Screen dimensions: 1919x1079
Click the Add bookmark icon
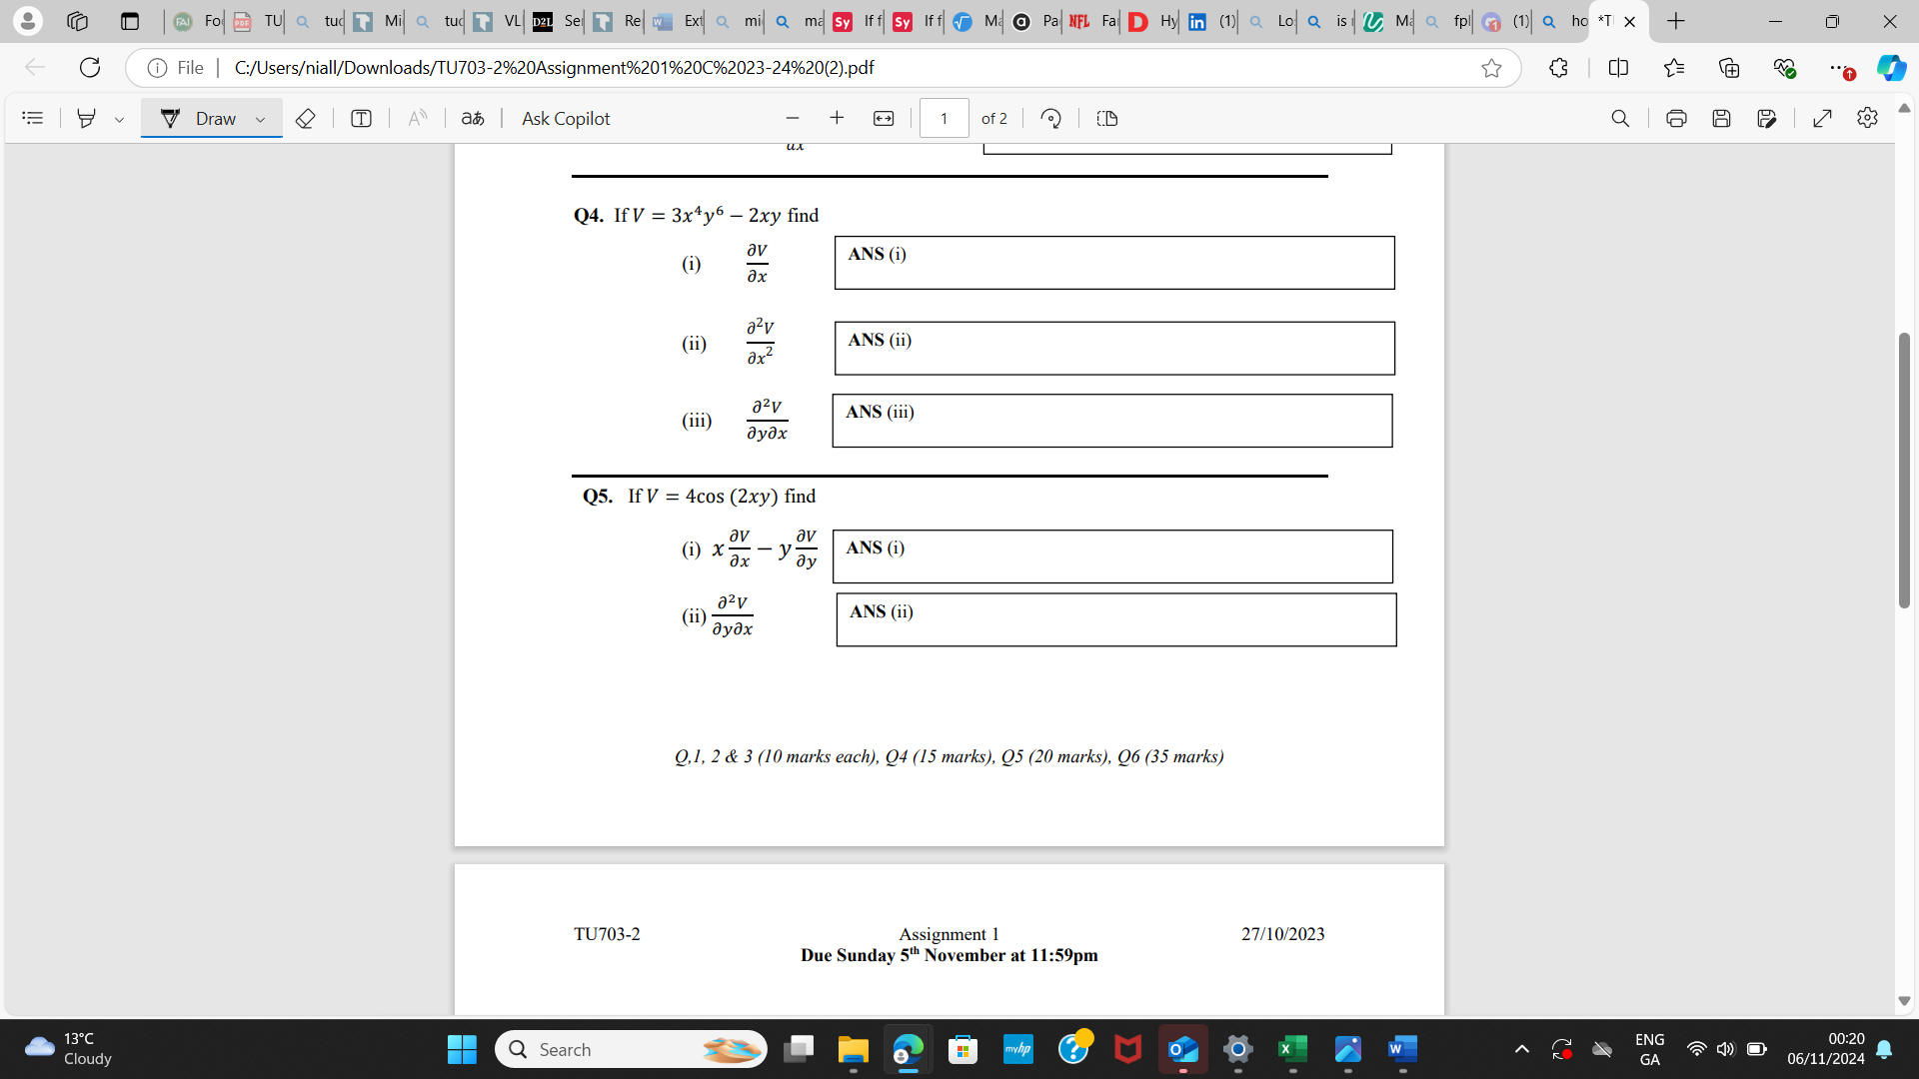(1490, 67)
